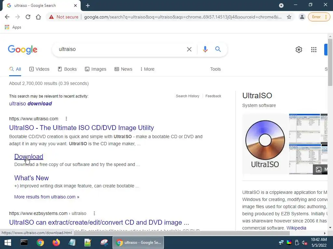Open the Wikipedia source link
Viewport: 333px width, 249px height.
(296, 228)
